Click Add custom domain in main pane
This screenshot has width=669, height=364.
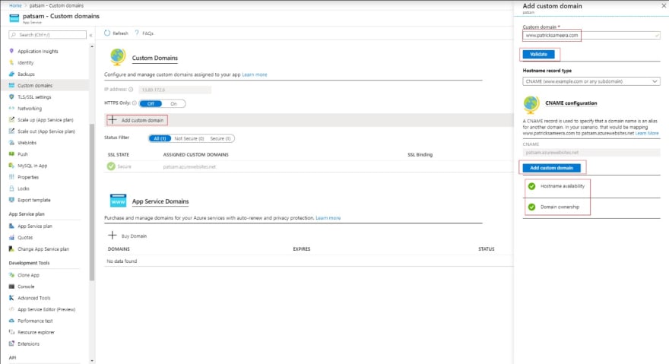[x=137, y=120]
